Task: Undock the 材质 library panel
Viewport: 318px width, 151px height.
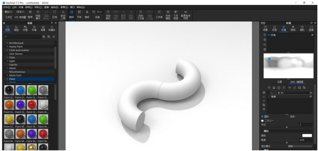Action: (x=52, y=23)
